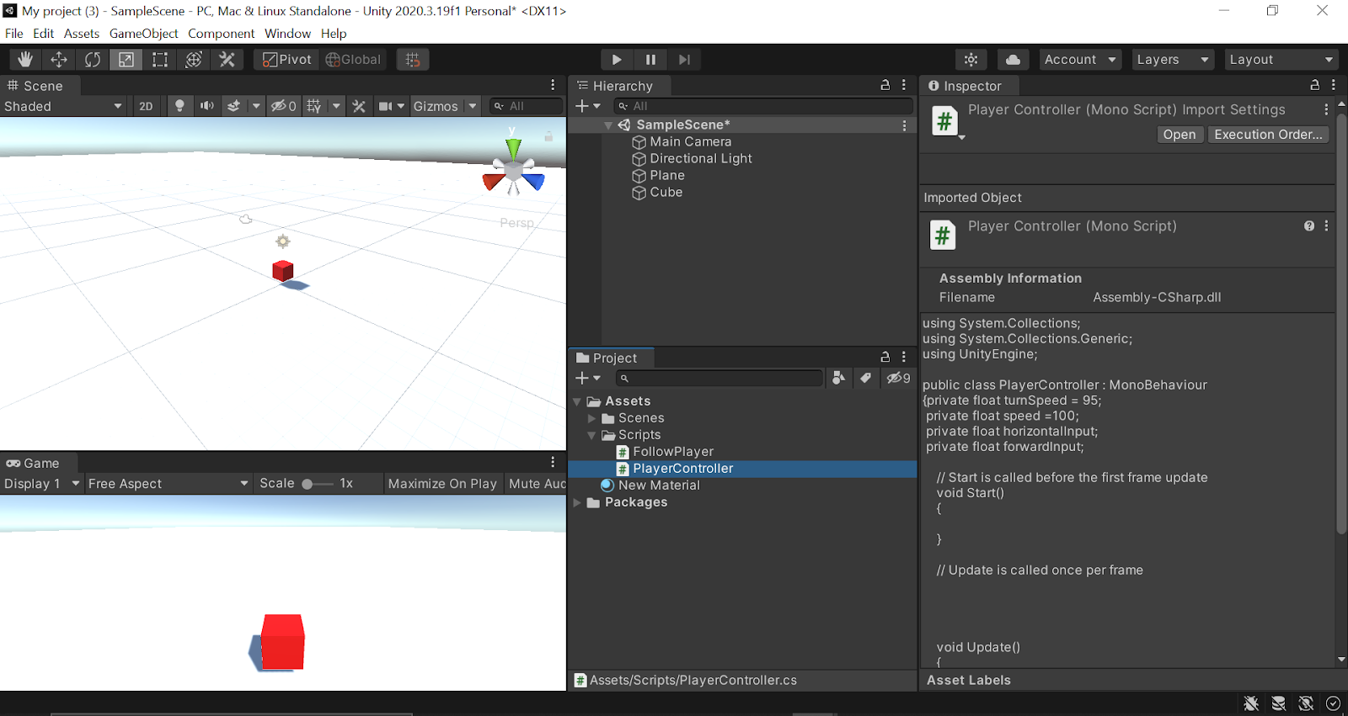Open the Assets menu
This screenshot has height=716, width=1348.
coord(81,34)
